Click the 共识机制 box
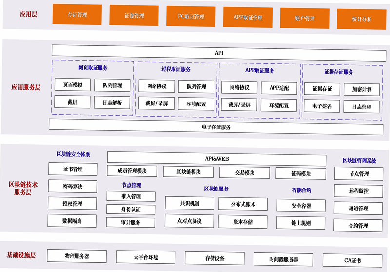The height and width of the screenshot is (272, 390). [x=190, y=203]
